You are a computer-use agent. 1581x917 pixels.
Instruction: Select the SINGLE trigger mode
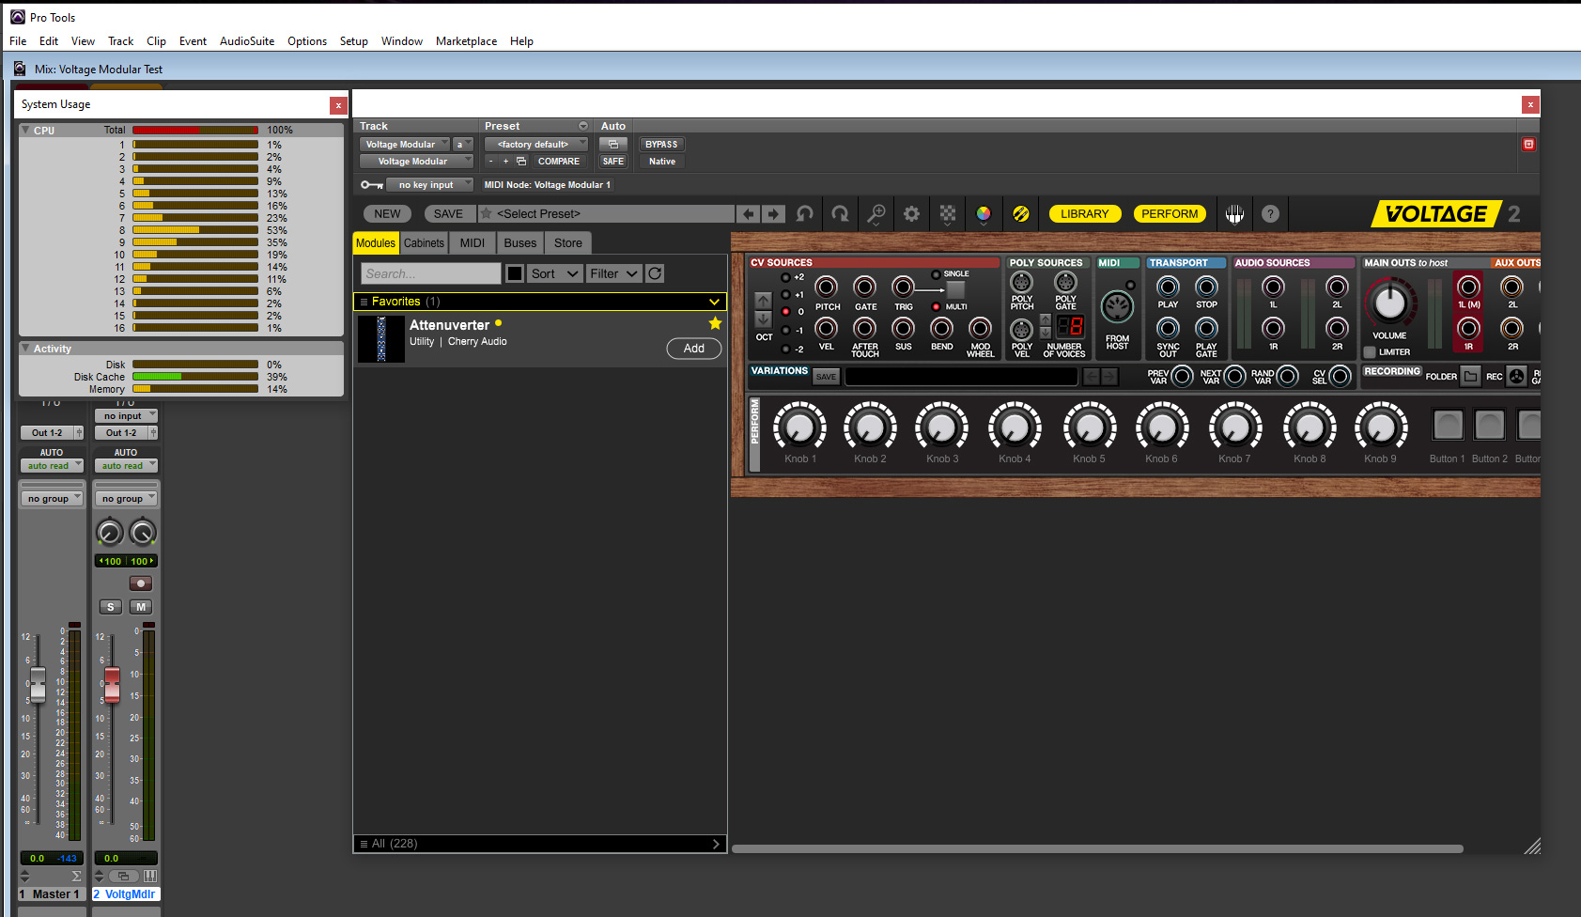coord(936,274)
